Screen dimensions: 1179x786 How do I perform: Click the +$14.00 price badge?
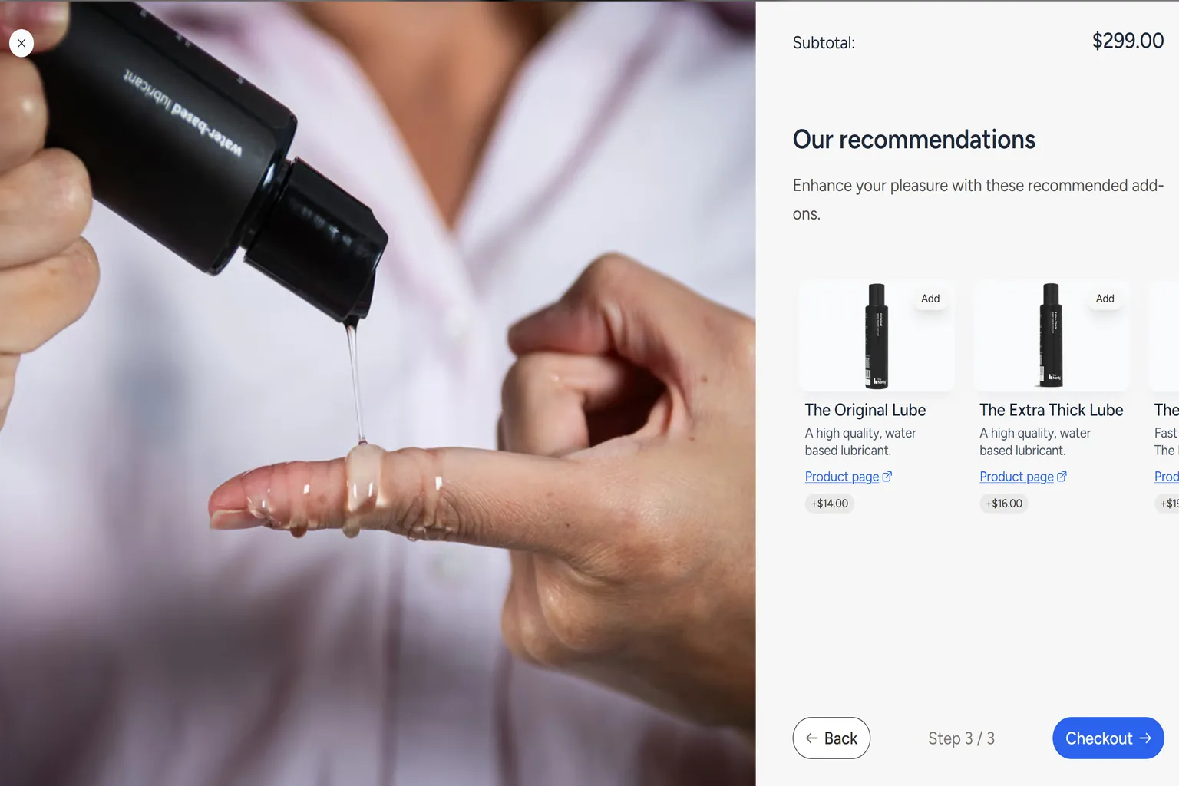pos(830,504)
